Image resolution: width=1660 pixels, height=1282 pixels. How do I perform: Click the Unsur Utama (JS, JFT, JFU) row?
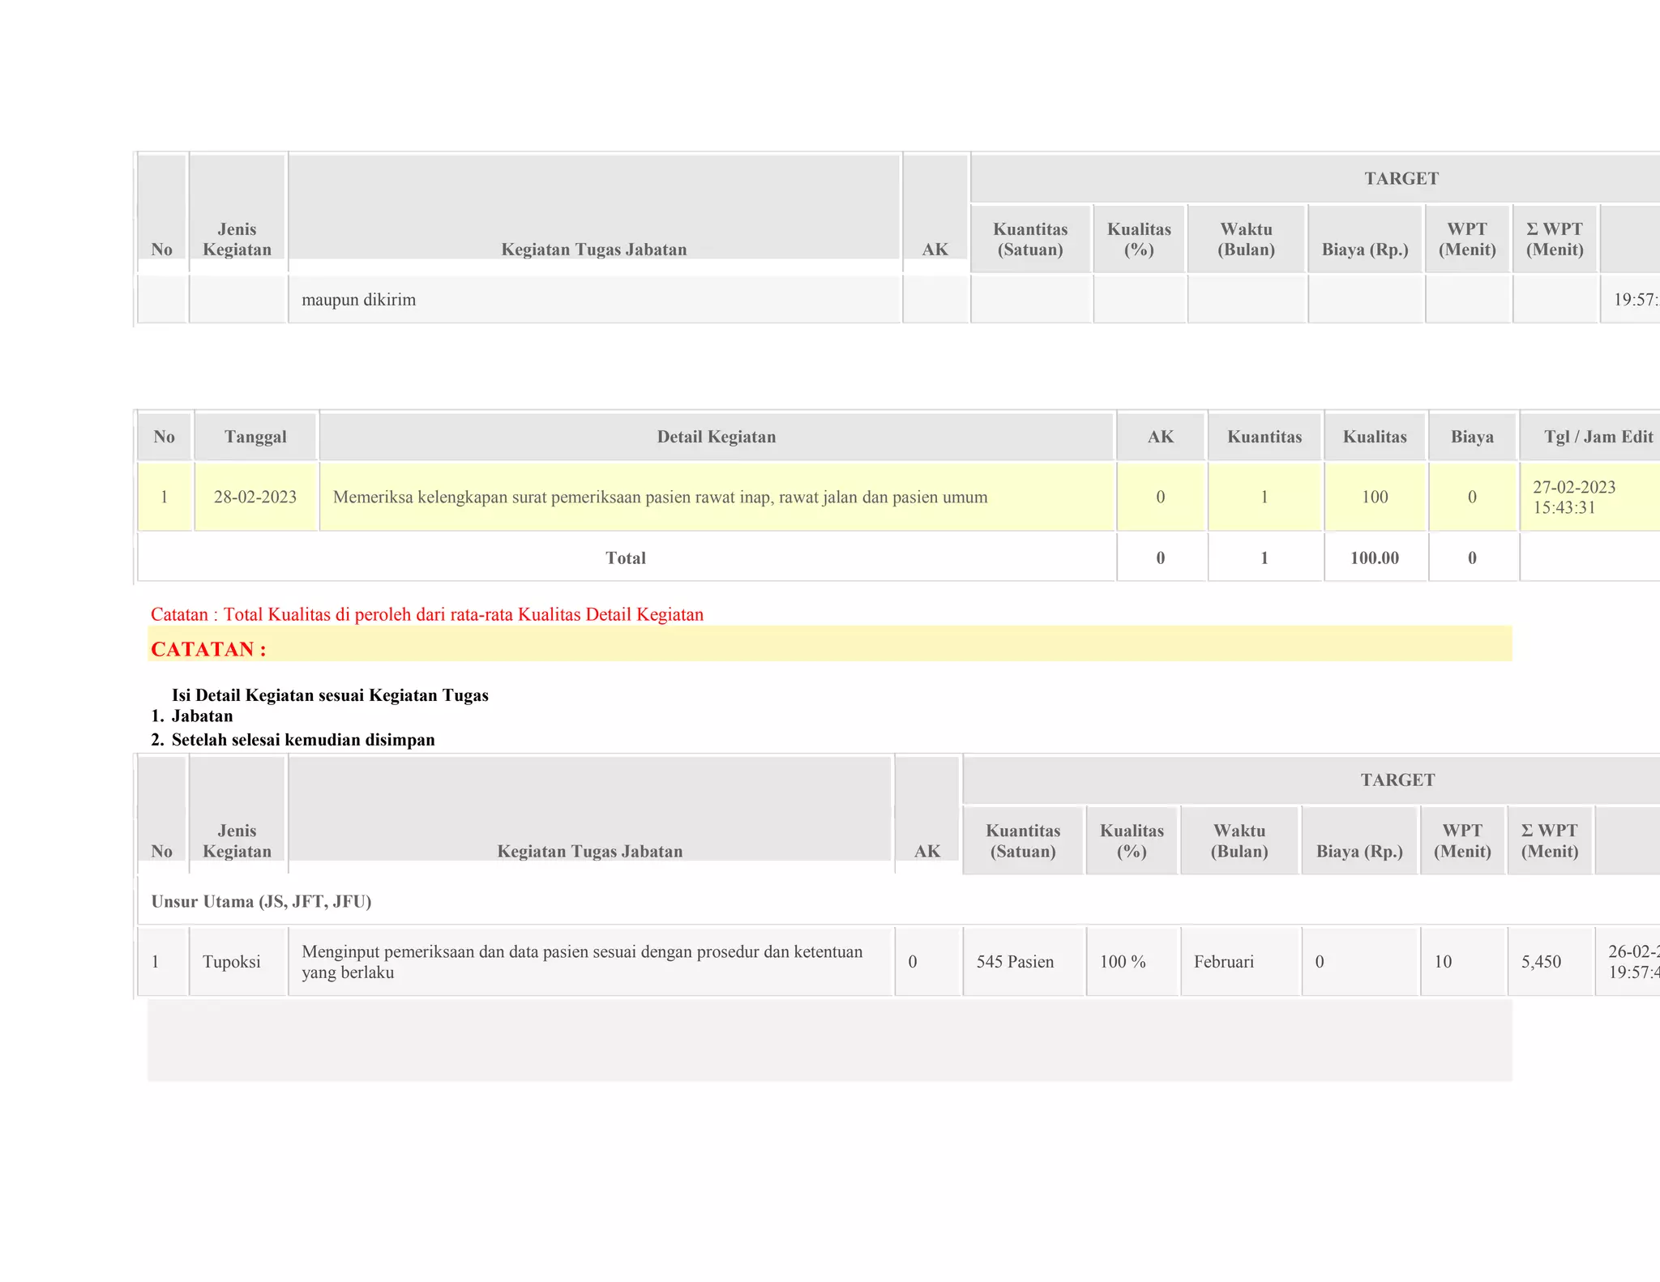[261, 901]
